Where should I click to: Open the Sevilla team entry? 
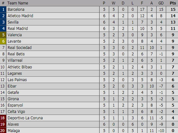coord(13,22)
